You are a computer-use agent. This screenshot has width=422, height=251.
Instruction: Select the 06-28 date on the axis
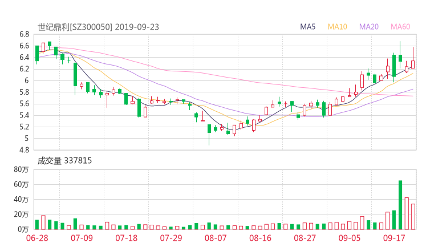click(37, 238)
